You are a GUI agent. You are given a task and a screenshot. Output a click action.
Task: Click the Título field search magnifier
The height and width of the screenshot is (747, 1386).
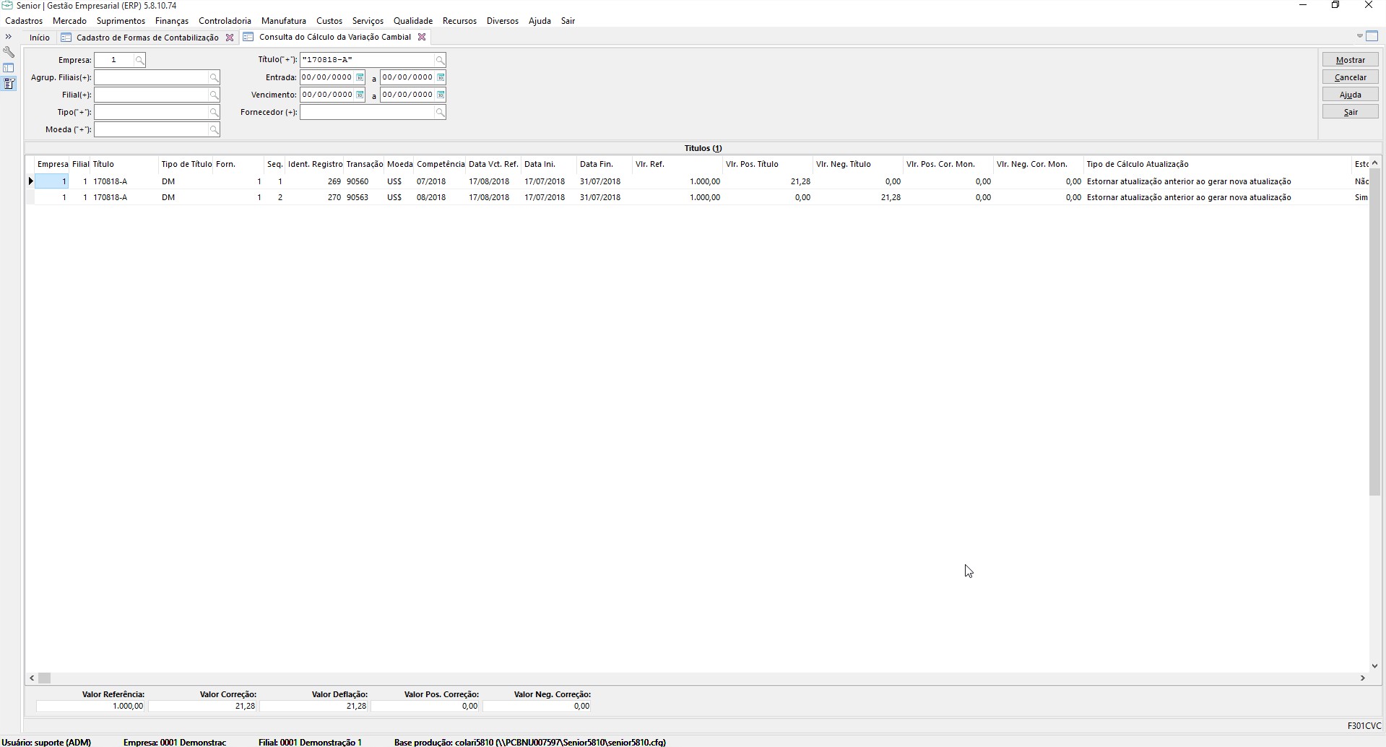point(439,60)
